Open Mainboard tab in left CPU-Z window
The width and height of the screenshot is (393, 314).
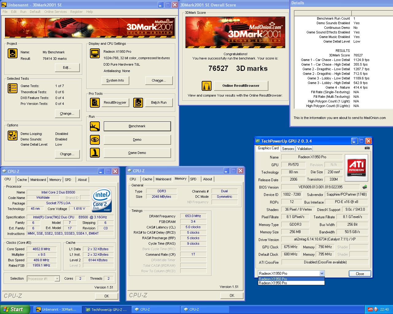tap(38, 180)
